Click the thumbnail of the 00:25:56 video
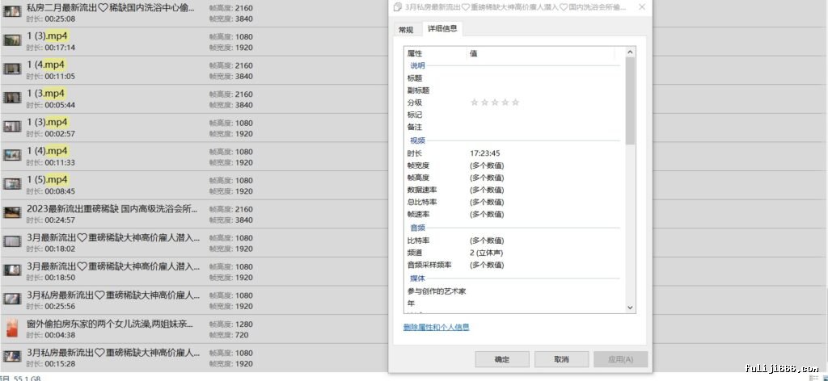 12,299
